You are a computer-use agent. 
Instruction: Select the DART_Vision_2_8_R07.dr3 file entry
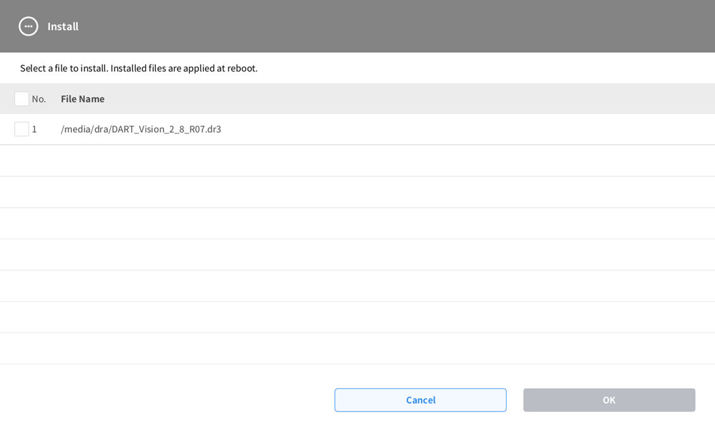[141, 129]
